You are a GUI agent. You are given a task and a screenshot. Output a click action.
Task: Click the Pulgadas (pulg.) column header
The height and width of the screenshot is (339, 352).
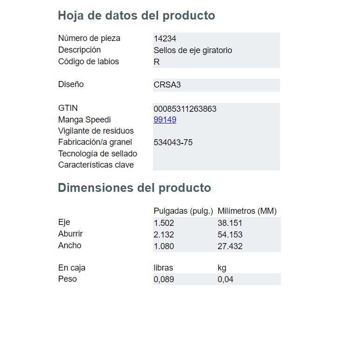[183, 211]
